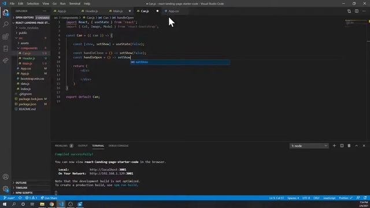Click the Explorer more actions ellipsis
The image size is (370, 208).
45,11
